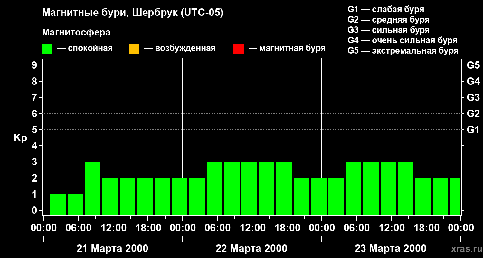Open the xras.ru watermark link
This screenshot has width=483, height=258.
(x=465, y=249)
